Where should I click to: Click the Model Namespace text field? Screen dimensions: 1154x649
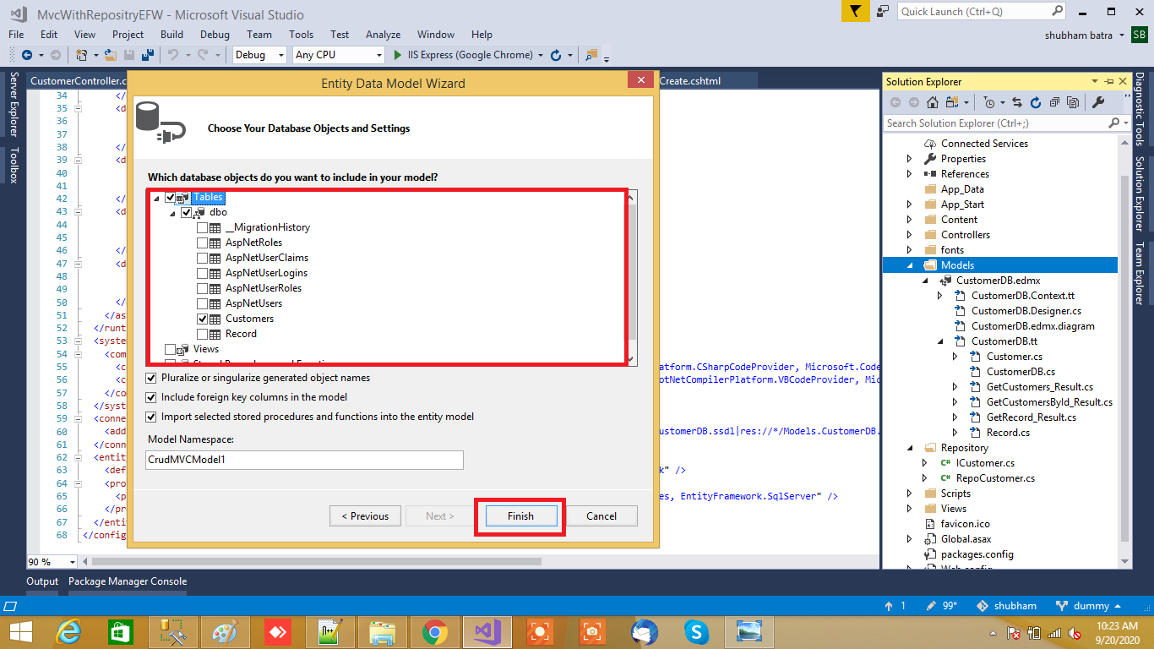(x=304, y=460)
